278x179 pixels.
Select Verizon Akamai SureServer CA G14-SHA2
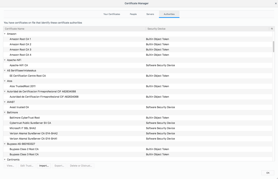[138, 133]
